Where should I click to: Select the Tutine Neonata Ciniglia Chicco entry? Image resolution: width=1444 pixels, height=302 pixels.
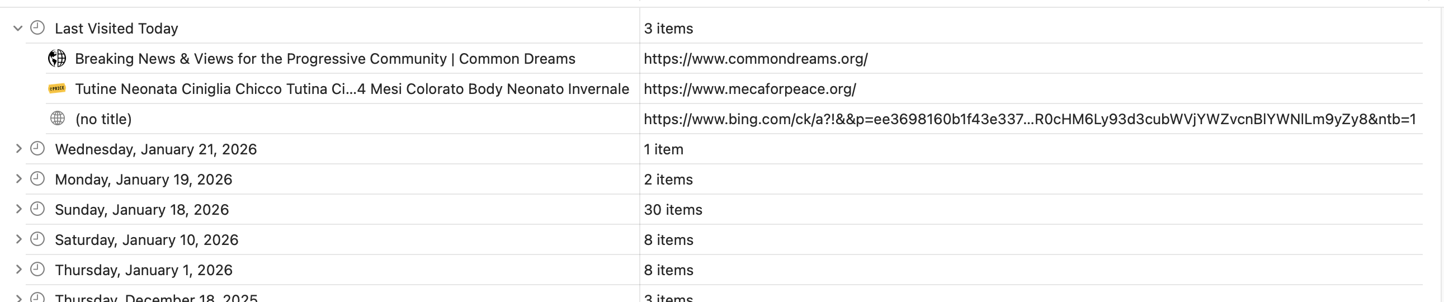tap(352, 89)
